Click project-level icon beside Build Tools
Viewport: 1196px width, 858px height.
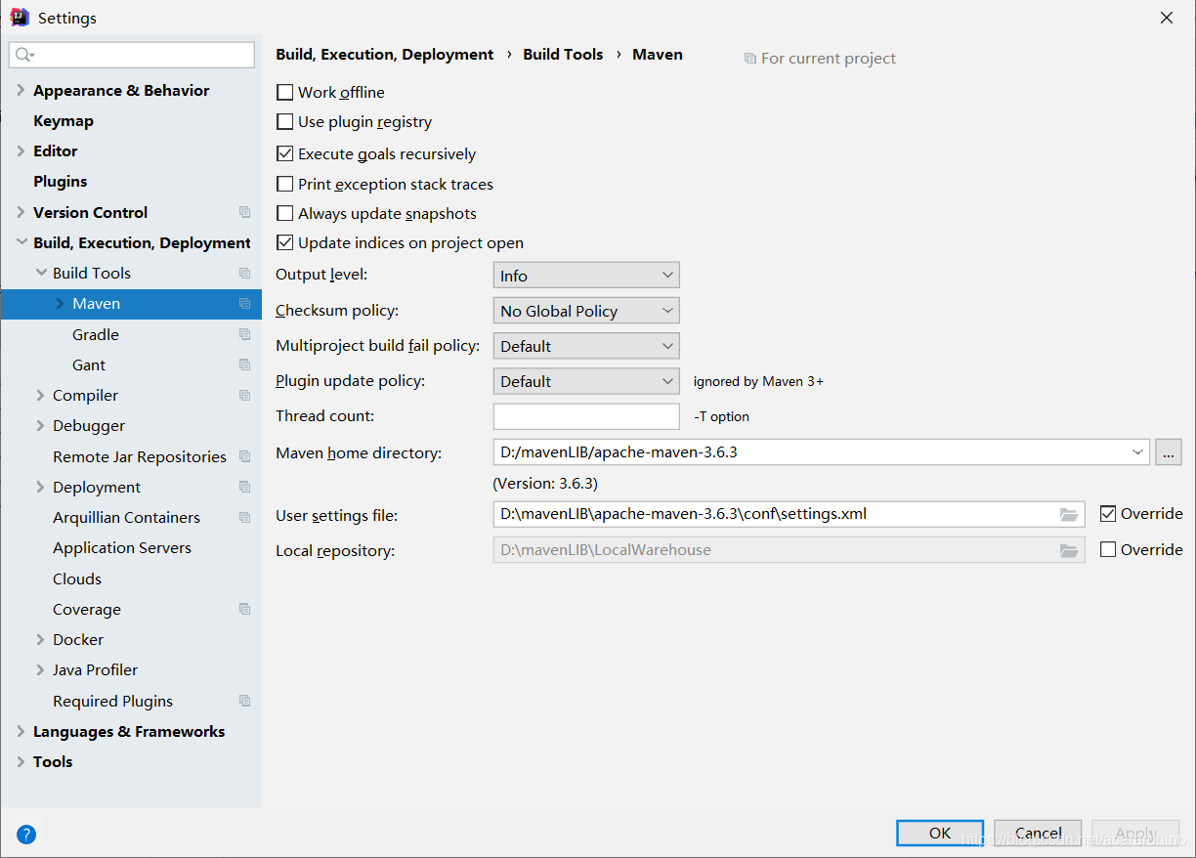[244, 273]
